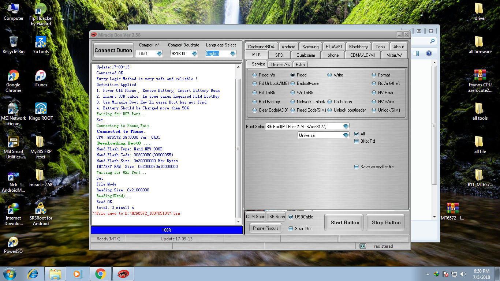Switch to the Qualcomm tab

coord(306,55)
